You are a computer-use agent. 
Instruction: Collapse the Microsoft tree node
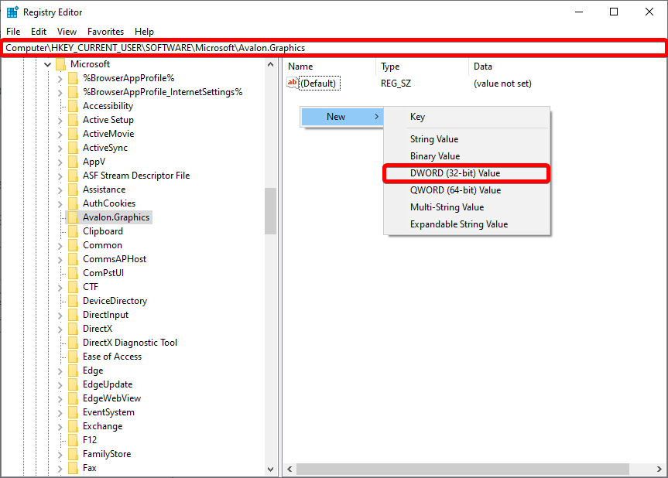pyautogui.click(x=47, y=64)
